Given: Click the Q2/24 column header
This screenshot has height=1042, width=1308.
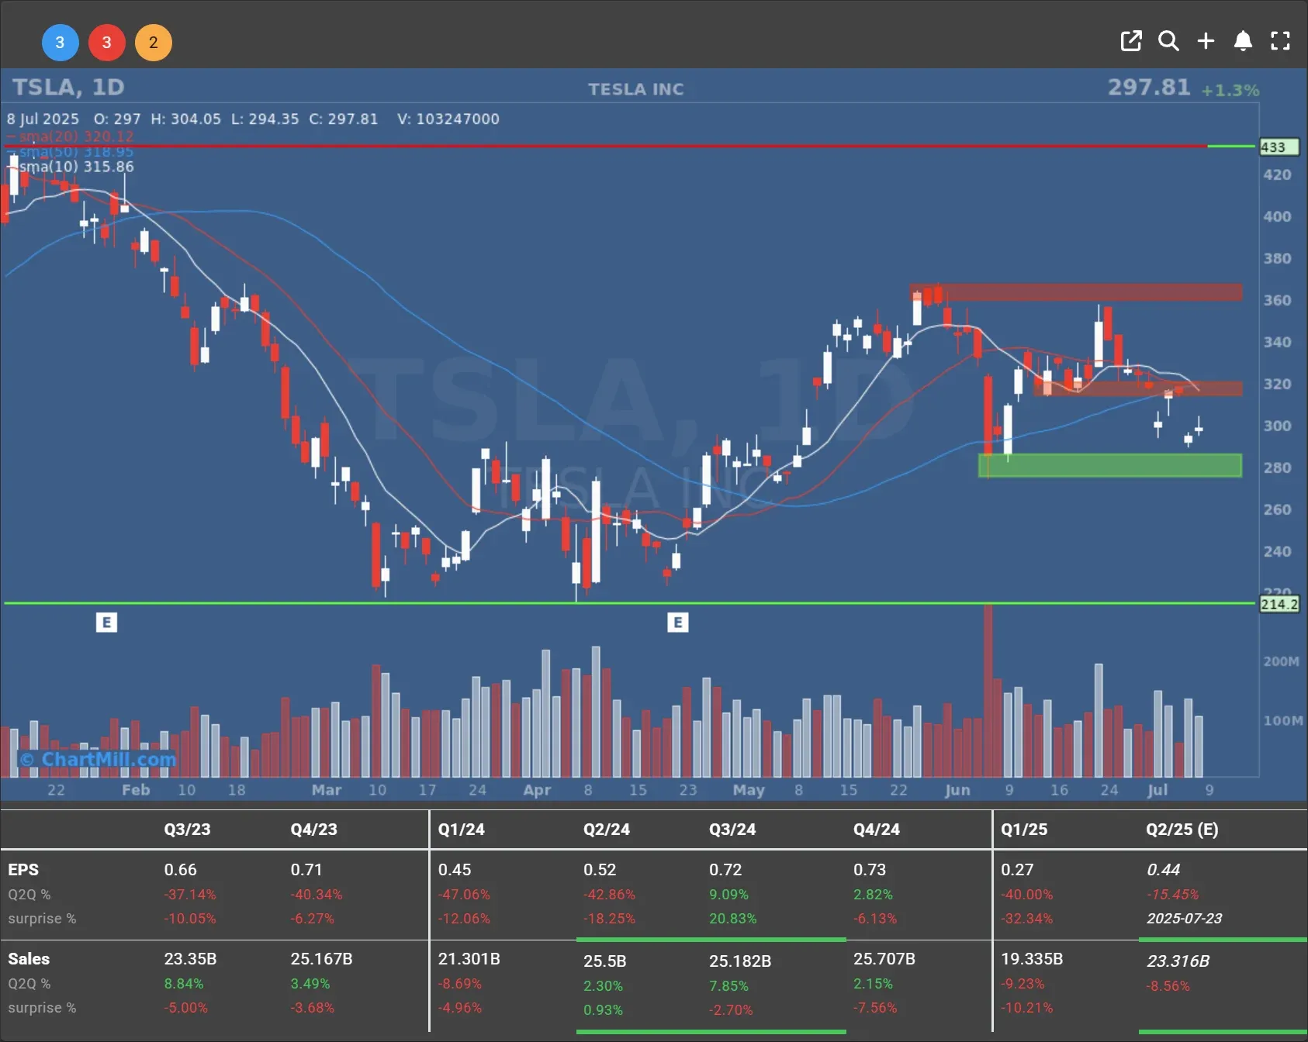Looking at the screenshot, I should [x=607, y=830].
